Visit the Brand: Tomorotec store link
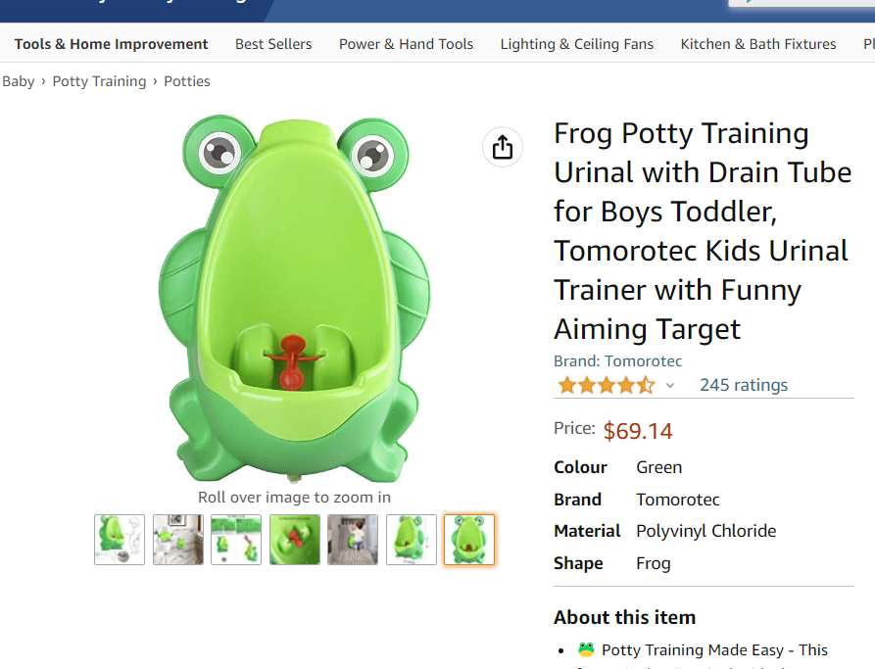The width and height of the screenshot is (875, 669). [x=617, y=360]
